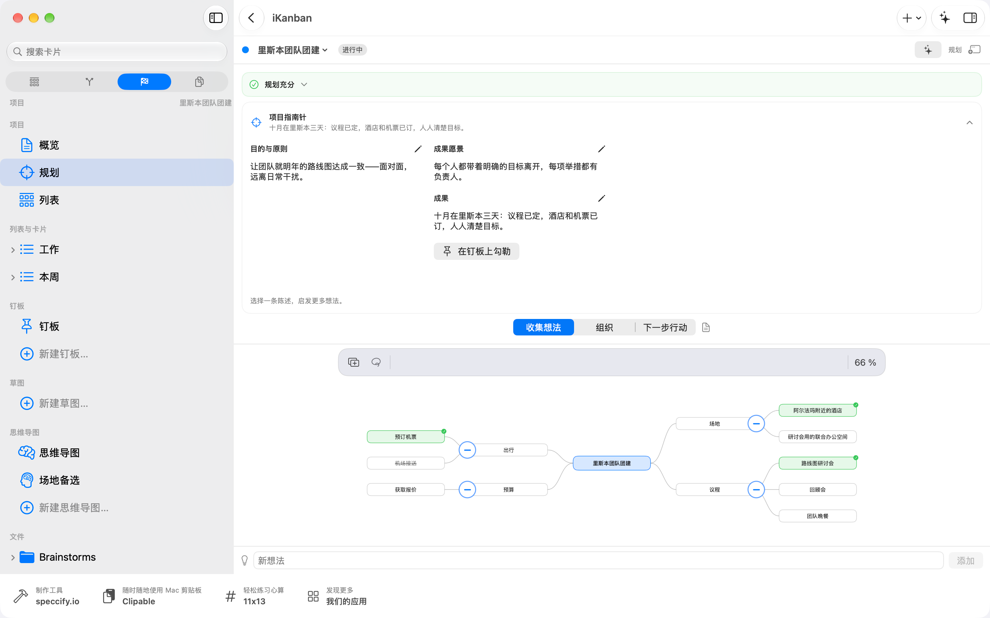This screenshot has width=990, height=618.
Task: Open the AI sparkle tool in title bar
Action: click(944, 18)
